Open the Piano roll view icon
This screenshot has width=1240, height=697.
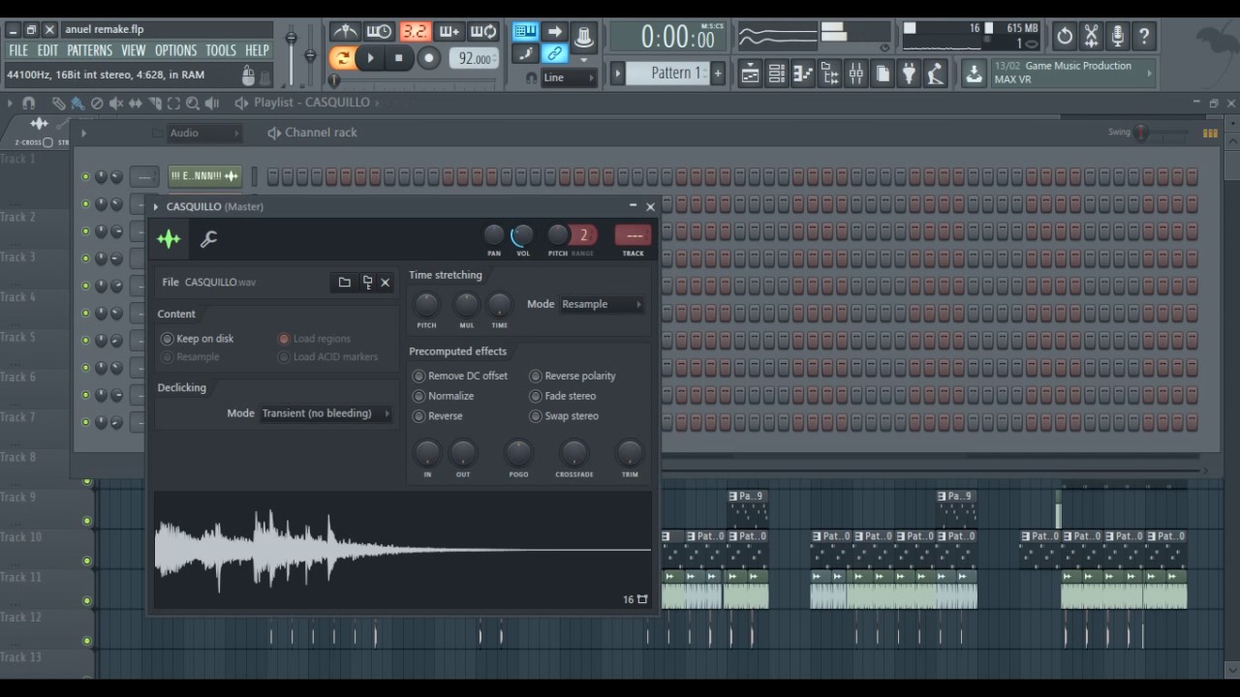click(802, 73)
